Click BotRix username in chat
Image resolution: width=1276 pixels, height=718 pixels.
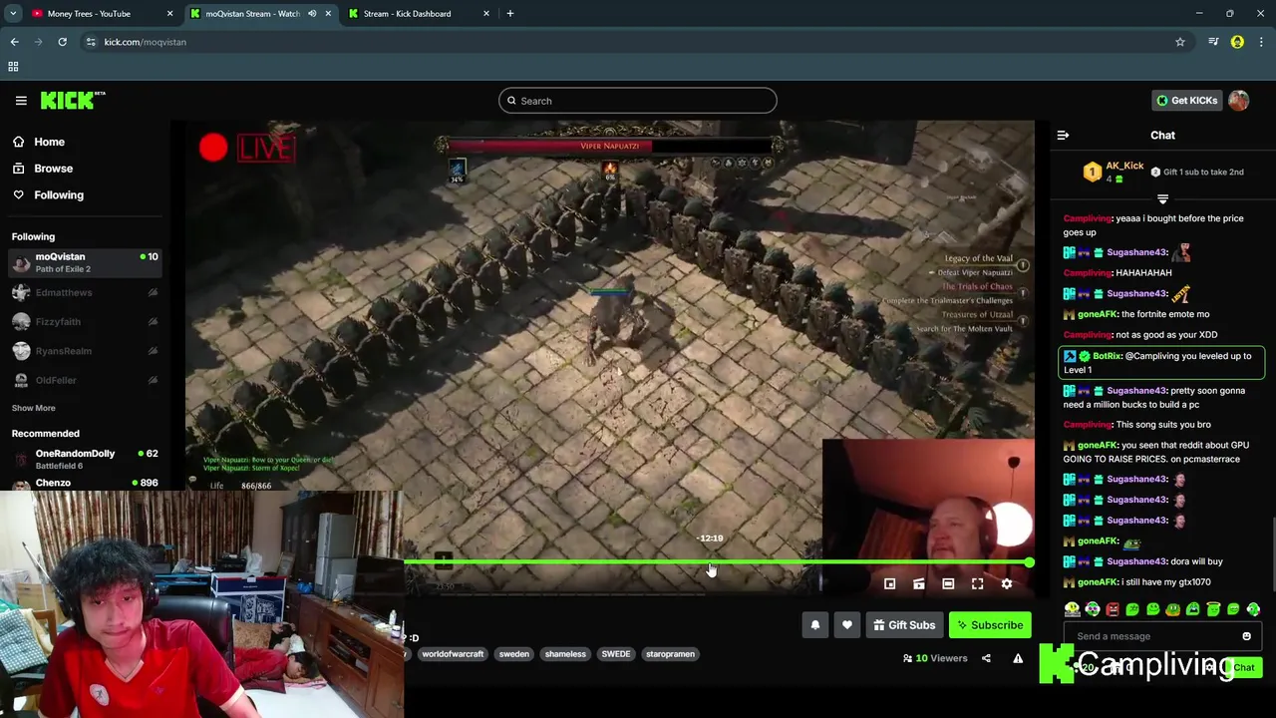click(x=1107, y=356)
